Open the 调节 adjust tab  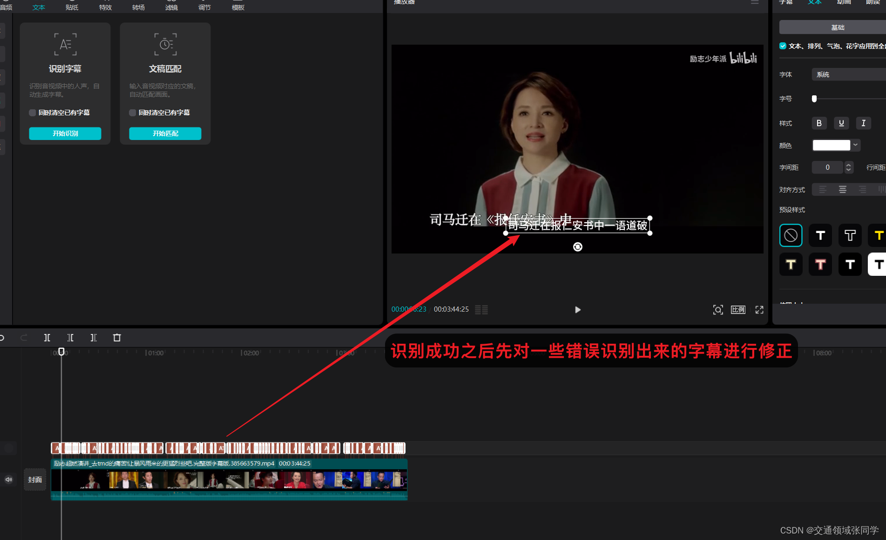point(204,7)
